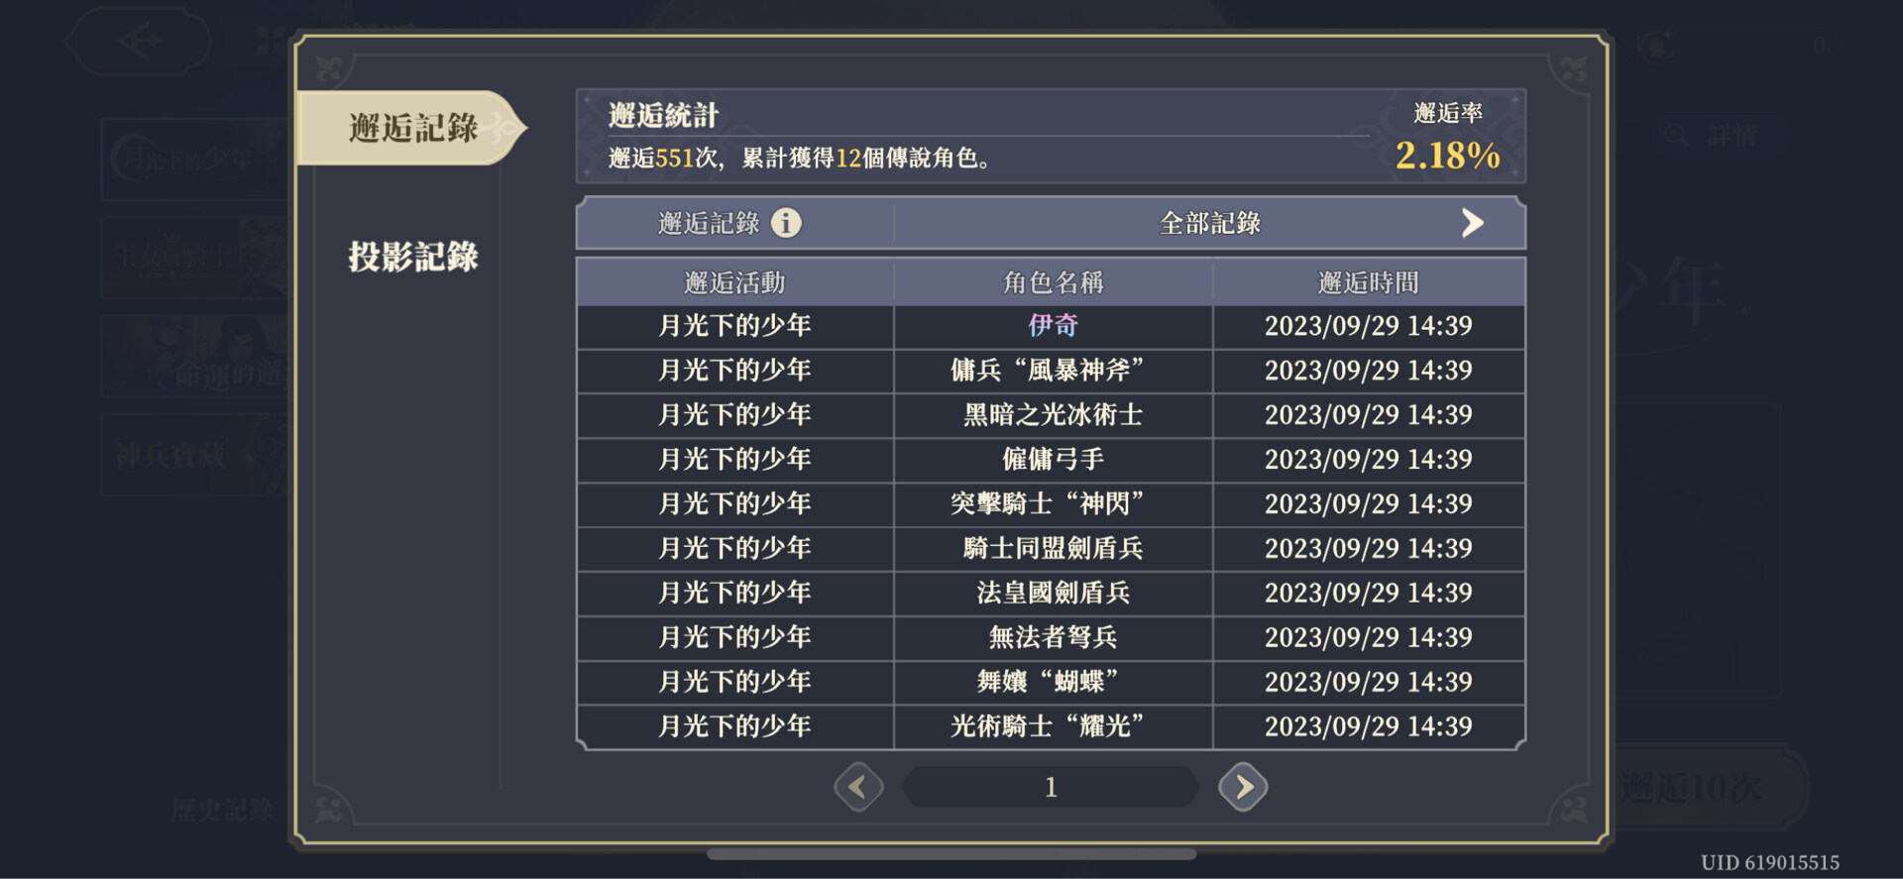
Task: Select the 光術騎士“耀光” record row
Action: point(1050,726)
